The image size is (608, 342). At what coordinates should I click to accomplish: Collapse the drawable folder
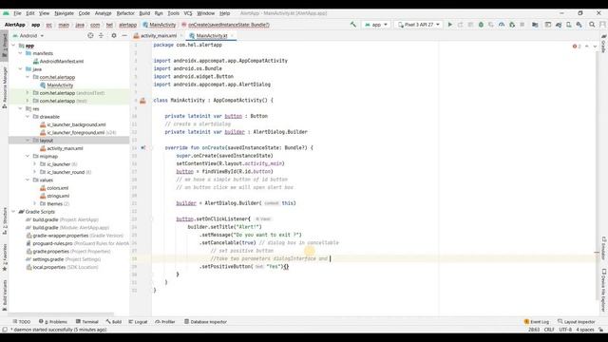[28, 116]
